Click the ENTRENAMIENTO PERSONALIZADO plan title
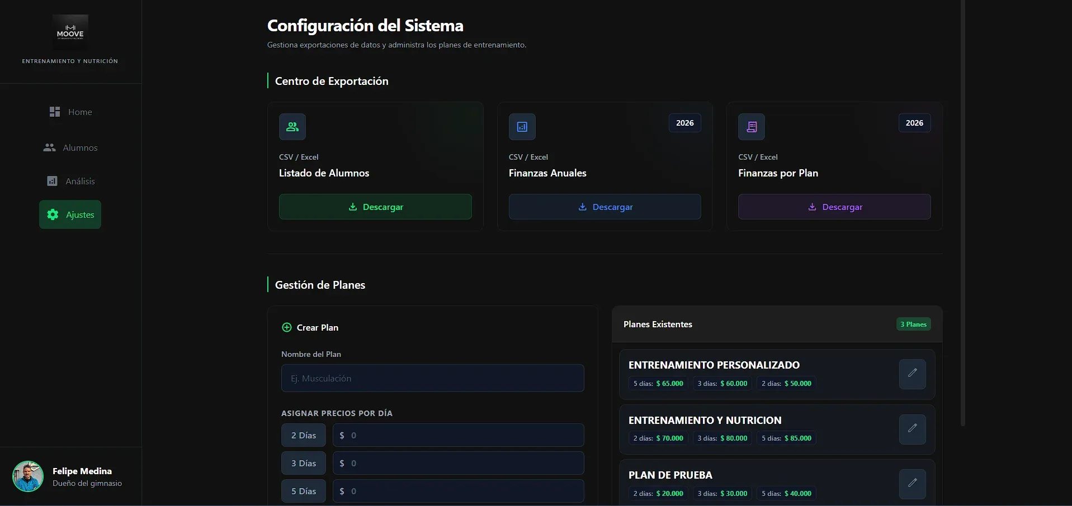 coord(714,365)
